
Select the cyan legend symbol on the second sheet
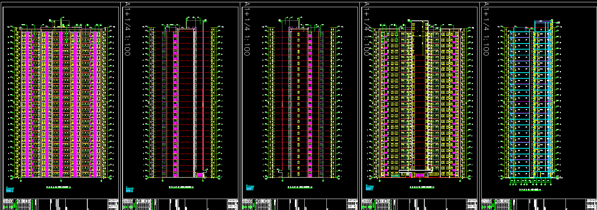pos(129,190)
